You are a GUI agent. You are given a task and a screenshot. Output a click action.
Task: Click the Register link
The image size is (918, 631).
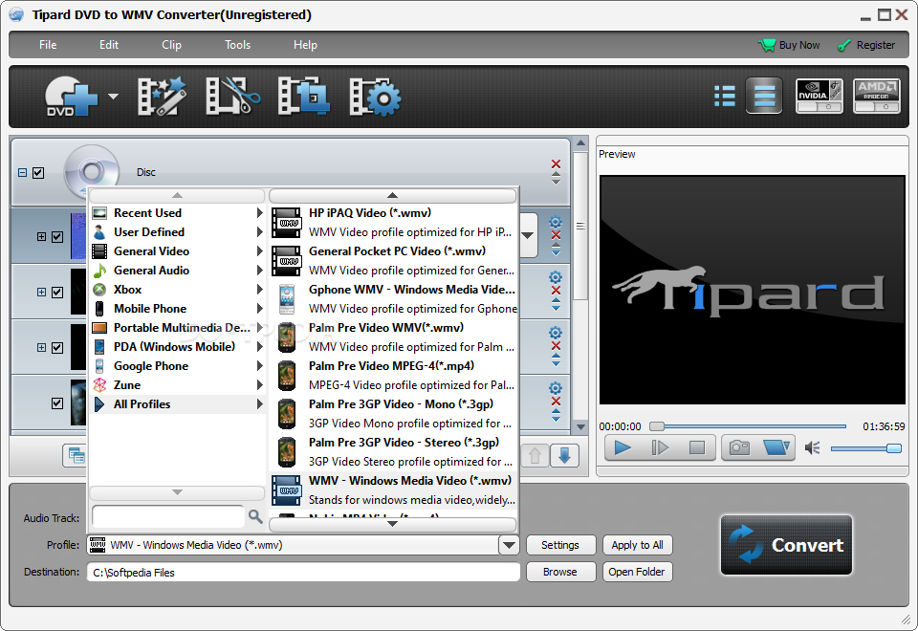point(866,45)
